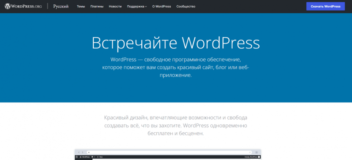Screen dimensions: 352x160
Task: Click the WordPress.org logo
Action: [23, 7]
